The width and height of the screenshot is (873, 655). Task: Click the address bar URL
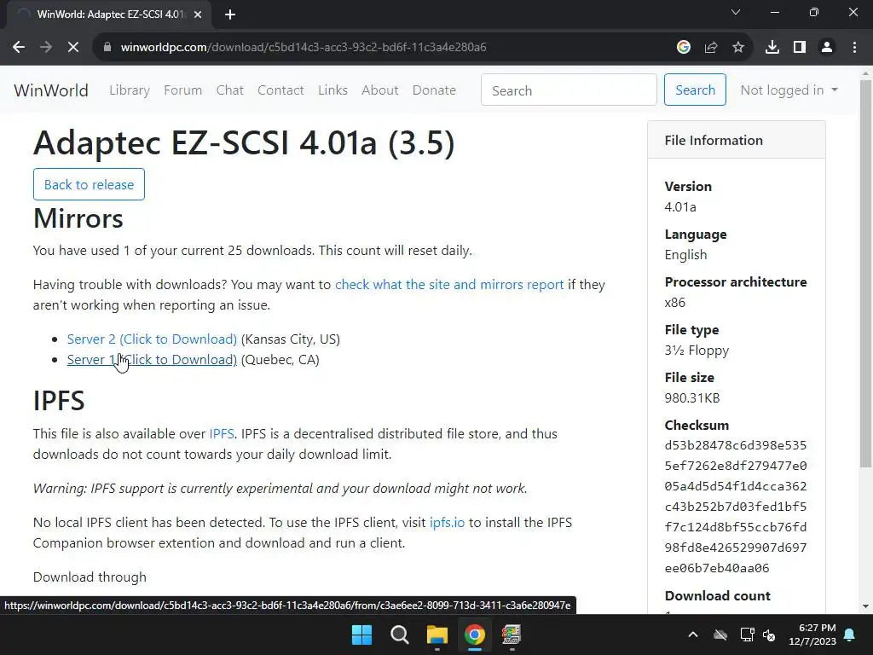click(304, 48)
